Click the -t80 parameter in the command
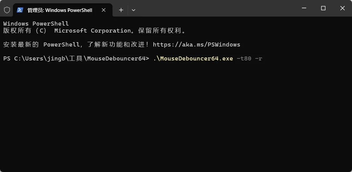This screenshot has width=352, height=172. click(244, 59)
